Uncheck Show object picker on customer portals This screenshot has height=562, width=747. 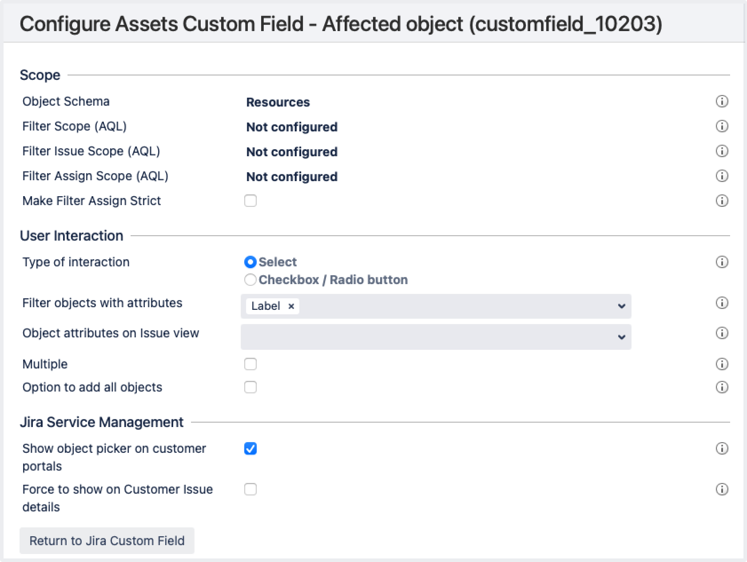point(251,449)
